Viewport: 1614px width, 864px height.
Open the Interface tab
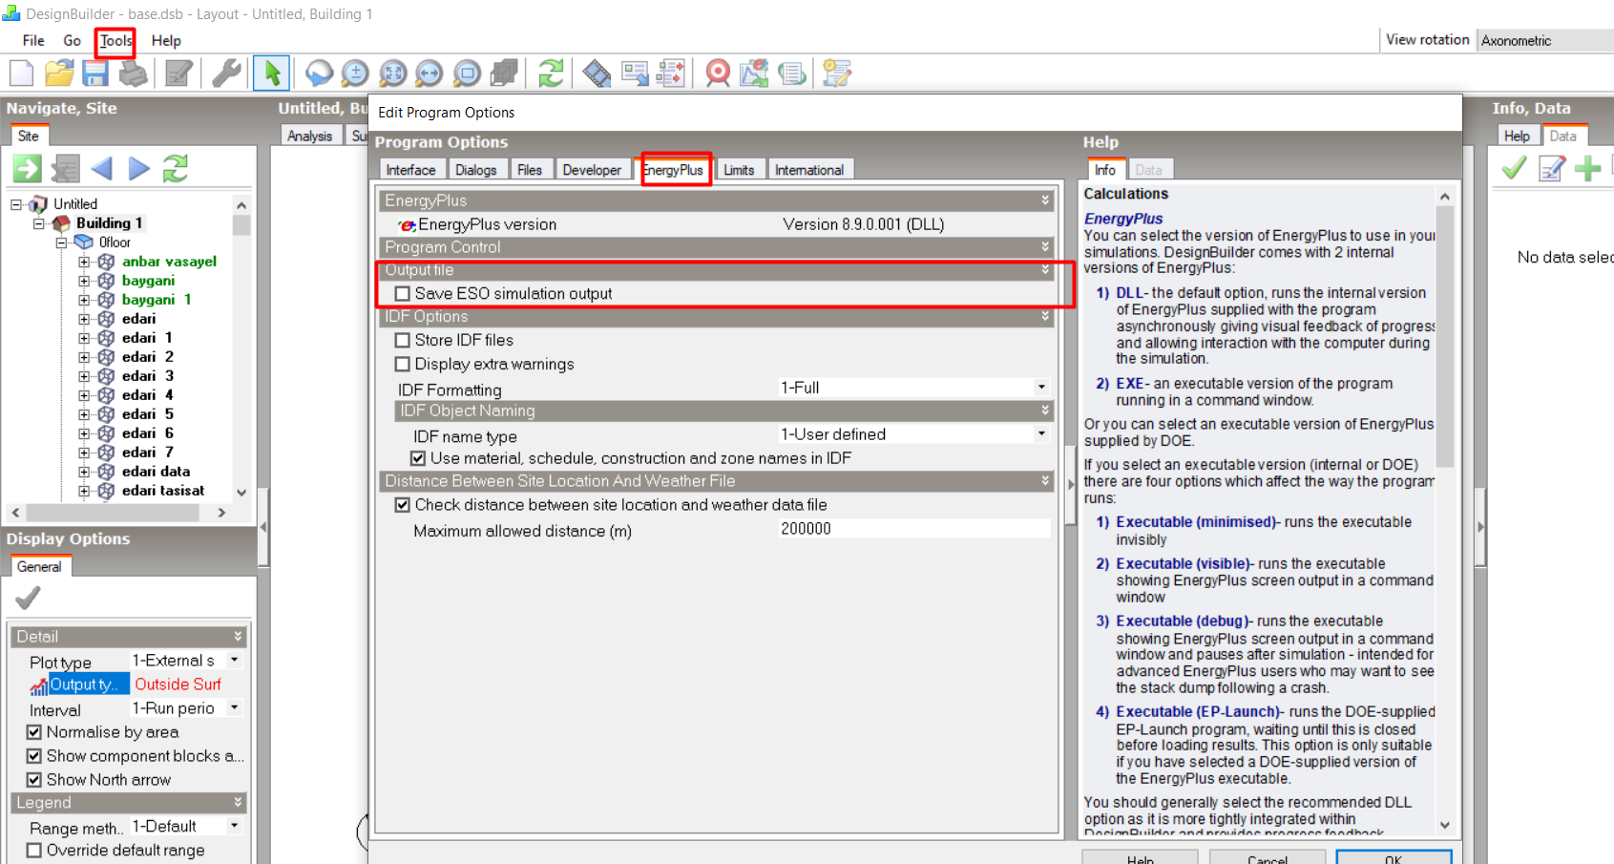click(411, 170)
